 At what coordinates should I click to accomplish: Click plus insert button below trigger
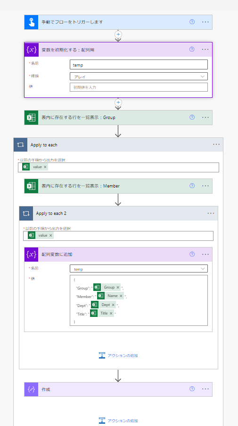(x=118, y=34)
